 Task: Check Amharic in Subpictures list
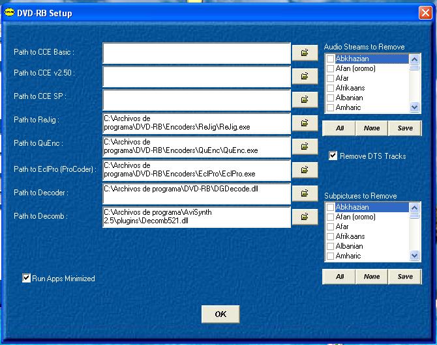tap(330, 256)
